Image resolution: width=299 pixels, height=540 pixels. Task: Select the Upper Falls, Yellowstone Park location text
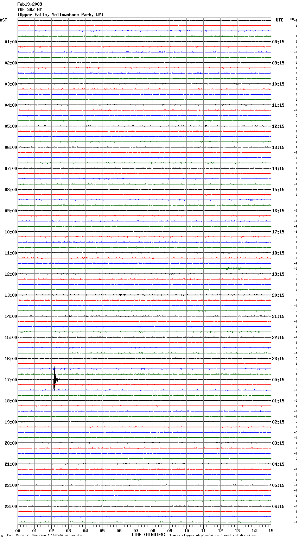[61, 15]
